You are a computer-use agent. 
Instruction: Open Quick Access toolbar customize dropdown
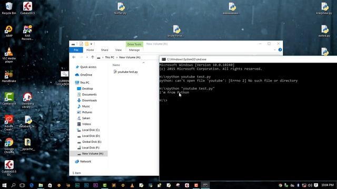pos(91,44)
